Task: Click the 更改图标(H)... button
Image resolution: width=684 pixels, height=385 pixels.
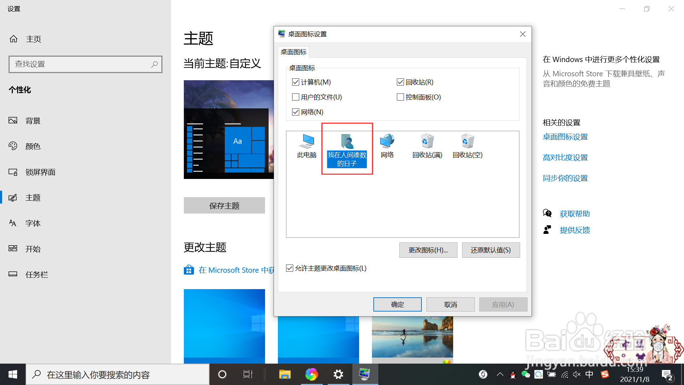Action: (428, 250)
